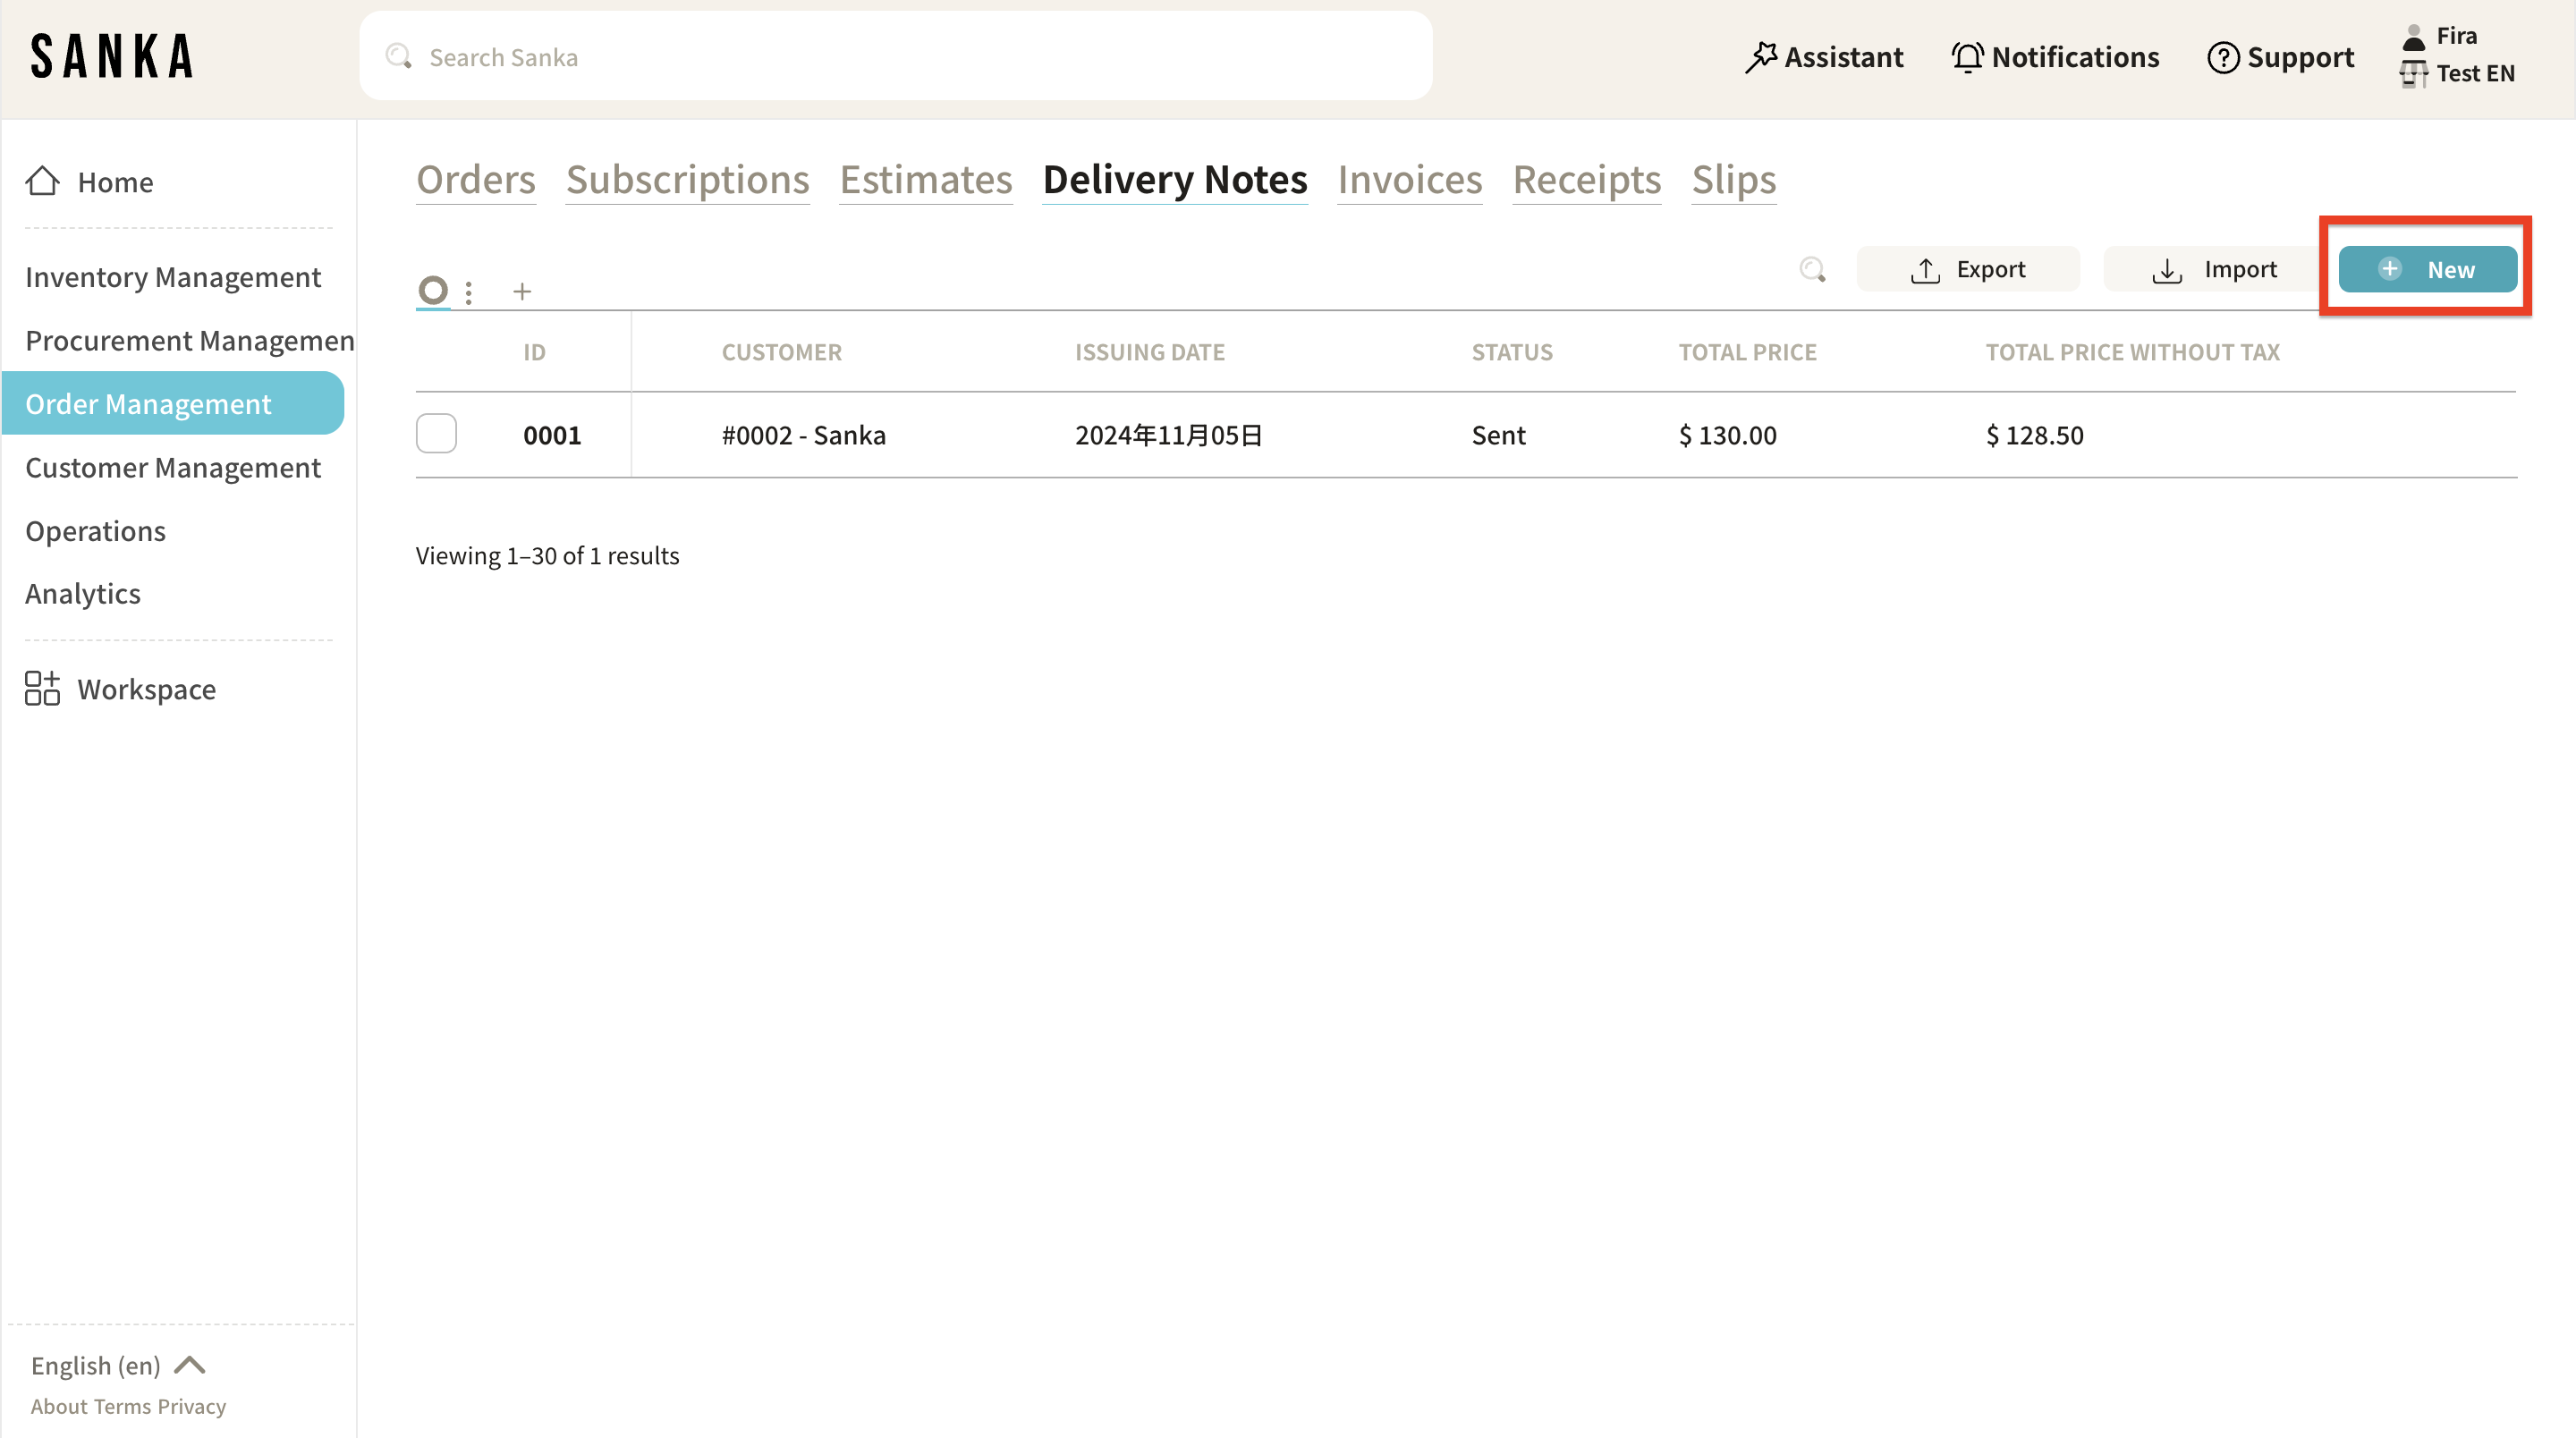Open Customer Management in sidebar
The image size is (2576, 1438).
click(x=173, y=467)
